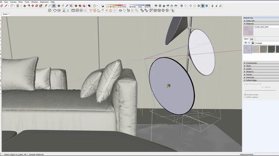The width and height of the screenshot is (279, 156).
Task: Select the Paint Bucket tool
Action: (54, 6)
